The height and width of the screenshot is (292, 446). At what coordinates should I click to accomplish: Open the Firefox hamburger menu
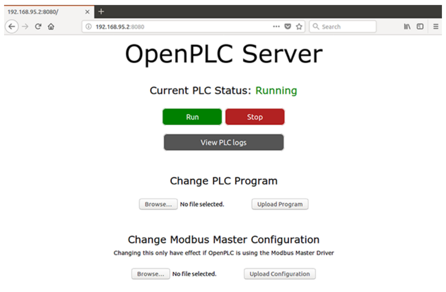point(436,27)
